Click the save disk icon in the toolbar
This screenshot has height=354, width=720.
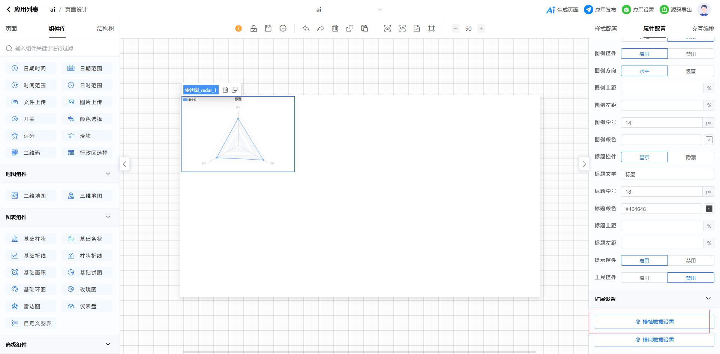click(268, 28)
